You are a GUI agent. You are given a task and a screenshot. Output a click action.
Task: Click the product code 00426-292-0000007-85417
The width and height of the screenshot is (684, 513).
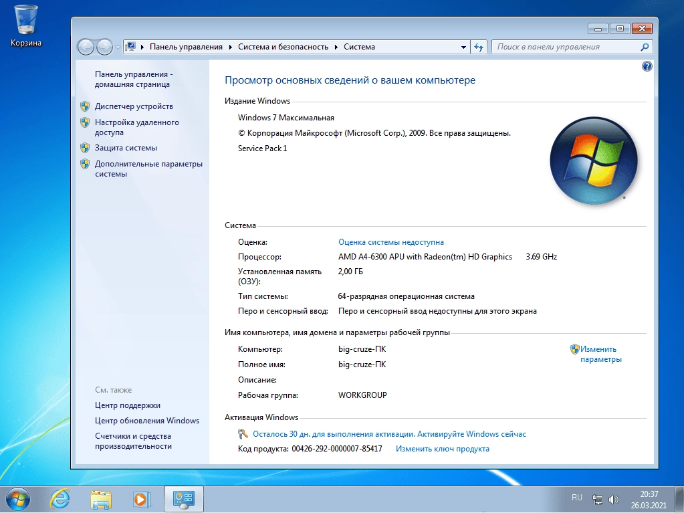pyautogui.click(x=337, y=449)
